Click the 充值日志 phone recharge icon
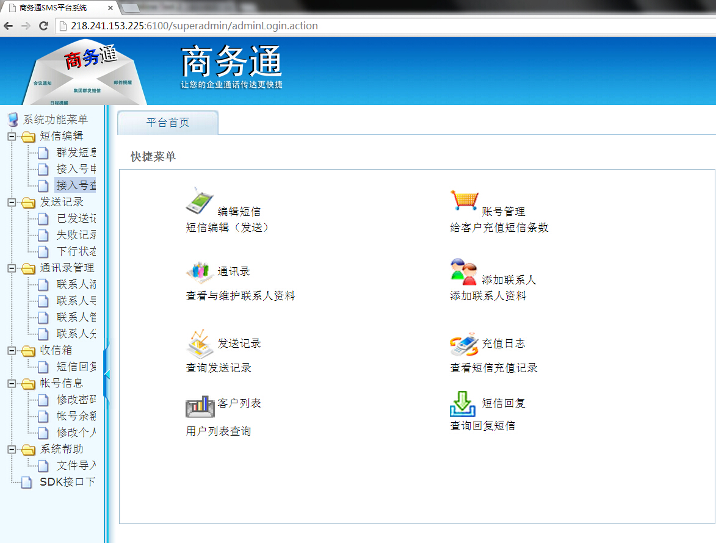 point(464,344)
